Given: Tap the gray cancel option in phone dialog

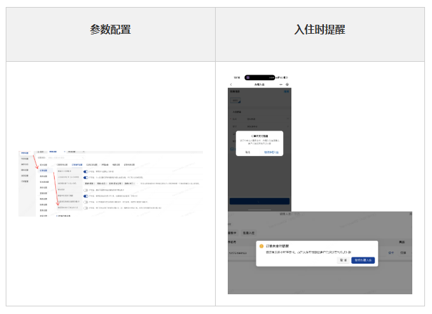Looking at the screenshot, I should click(247, 152).
